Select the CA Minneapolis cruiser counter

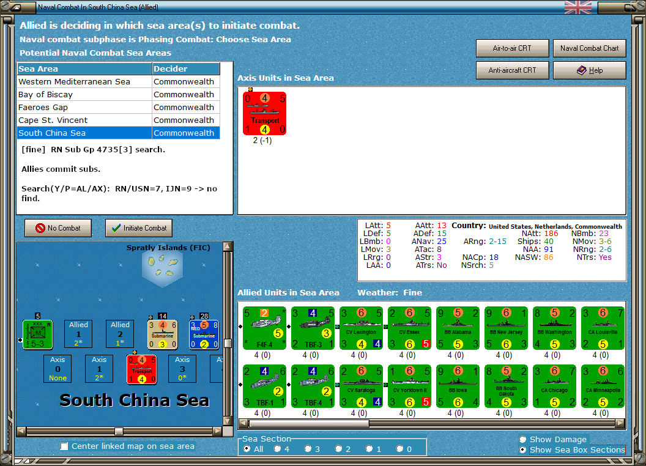603,386
